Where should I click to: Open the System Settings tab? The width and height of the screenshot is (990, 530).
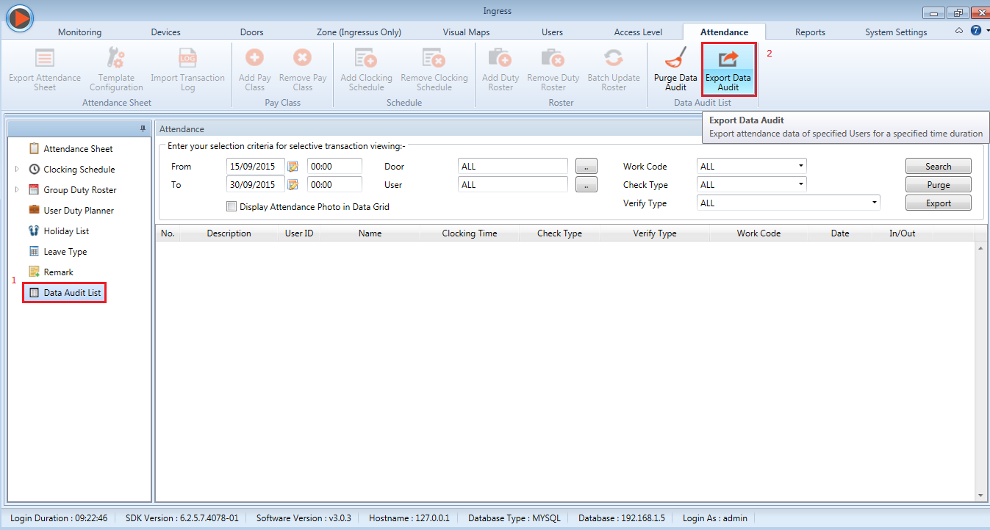pyautogui.click(x=896, y=32)
